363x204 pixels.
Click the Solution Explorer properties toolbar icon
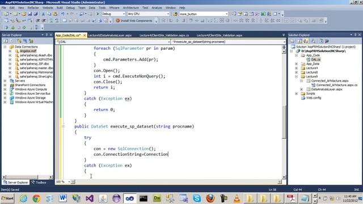[293, 41]
